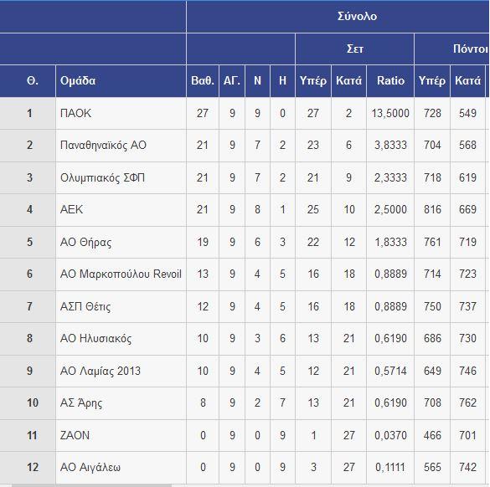Image resolution: width=490 pixels, height=487 pixels.
Task: Select the ΑΣ Άρης team name
Action: tap(81, 403)
